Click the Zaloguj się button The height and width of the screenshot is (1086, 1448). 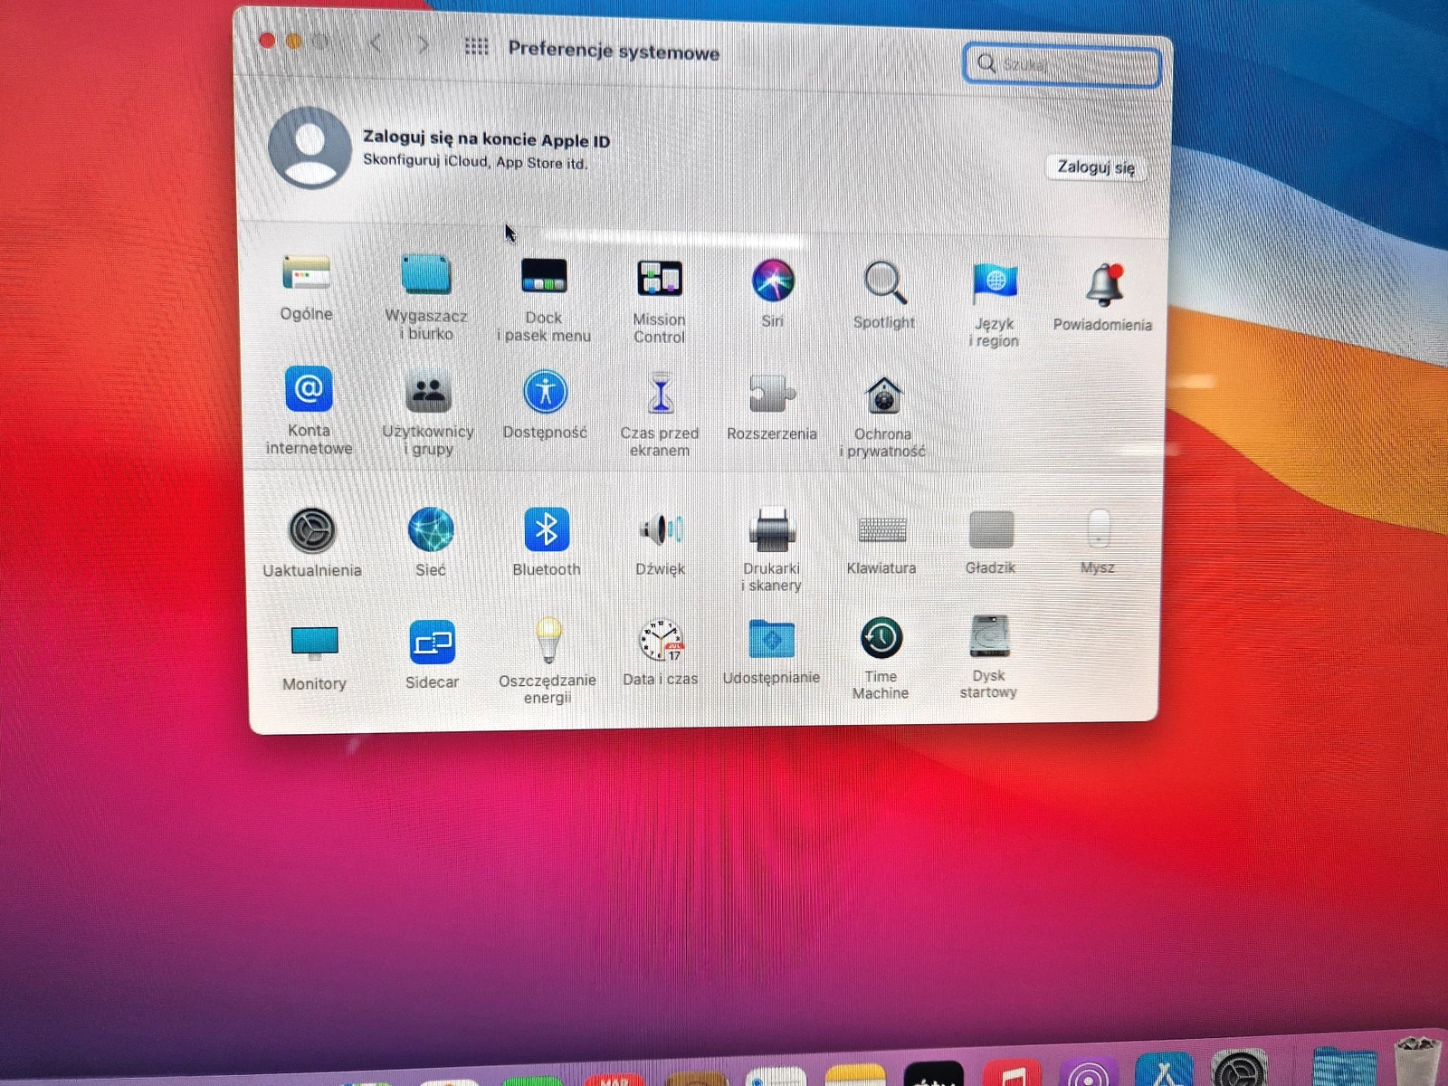[1096, 167]
